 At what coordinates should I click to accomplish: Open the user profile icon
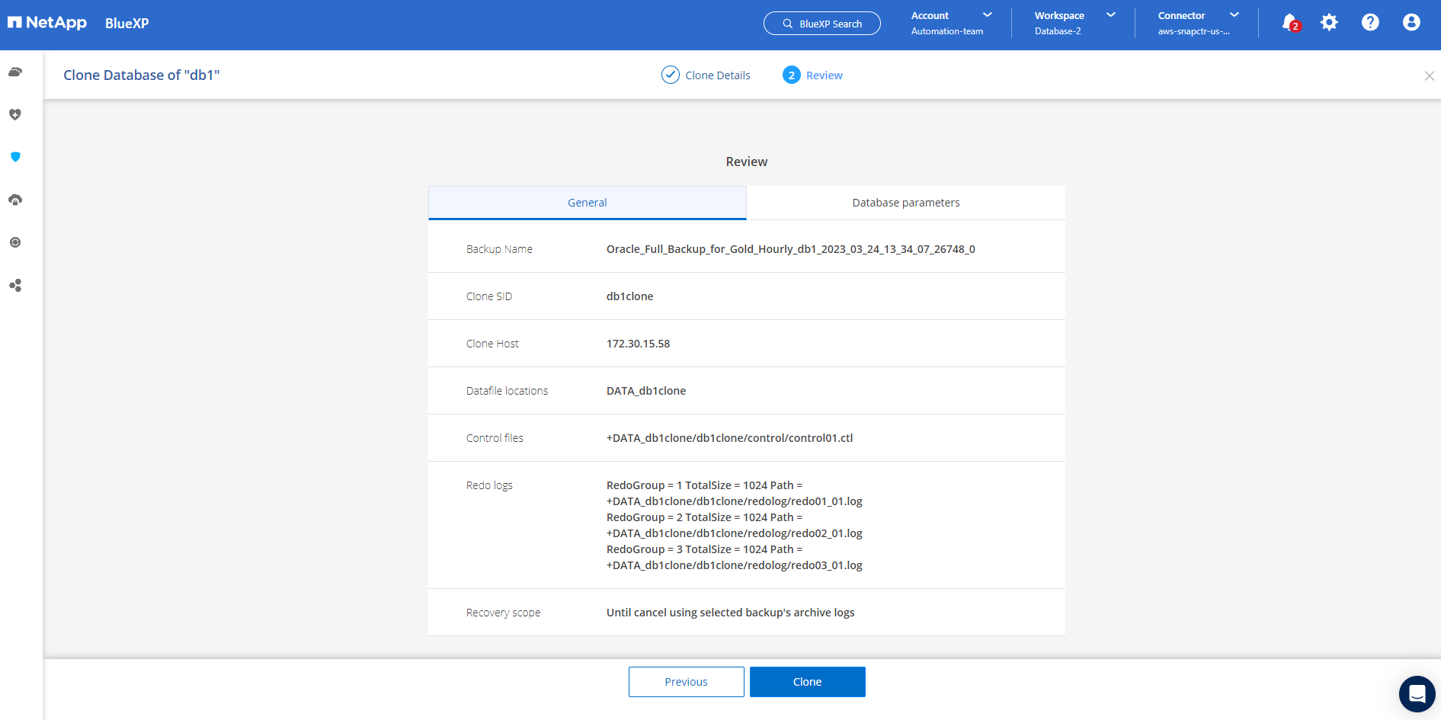click(1411, 23)
